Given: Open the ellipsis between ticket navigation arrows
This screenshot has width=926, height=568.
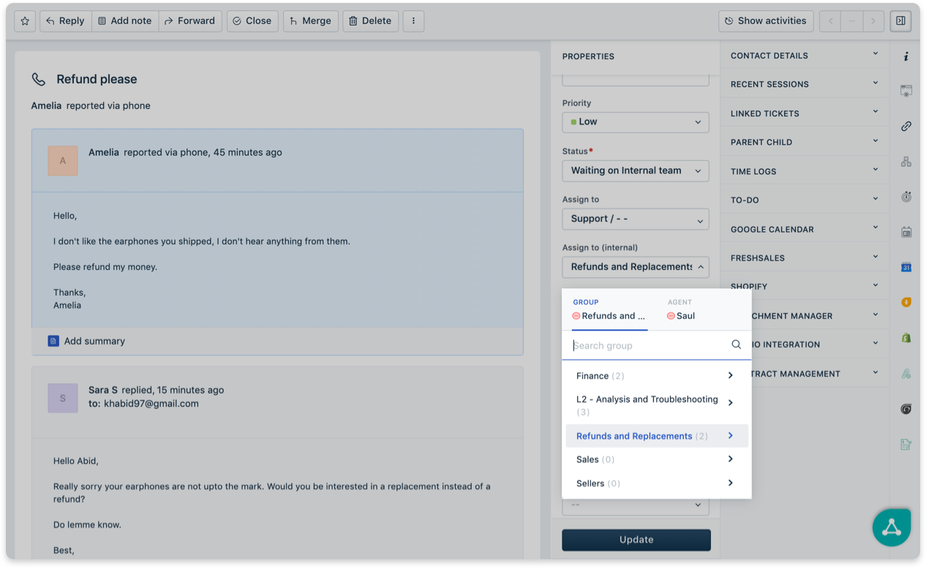Looking at the screenshot, I should tap(851, 21).
